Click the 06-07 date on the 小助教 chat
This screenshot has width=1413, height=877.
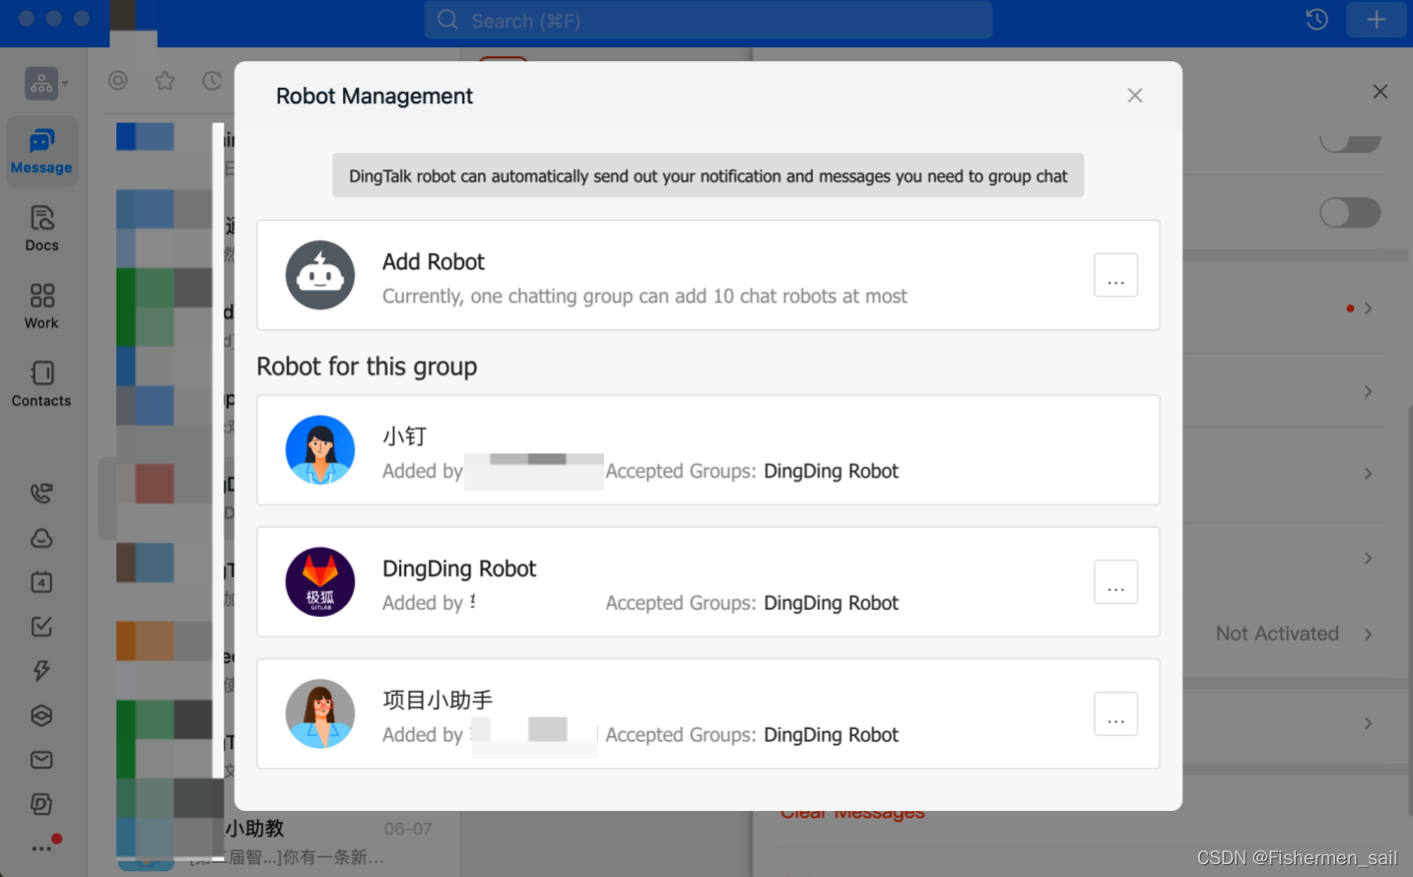pos(408,829)
